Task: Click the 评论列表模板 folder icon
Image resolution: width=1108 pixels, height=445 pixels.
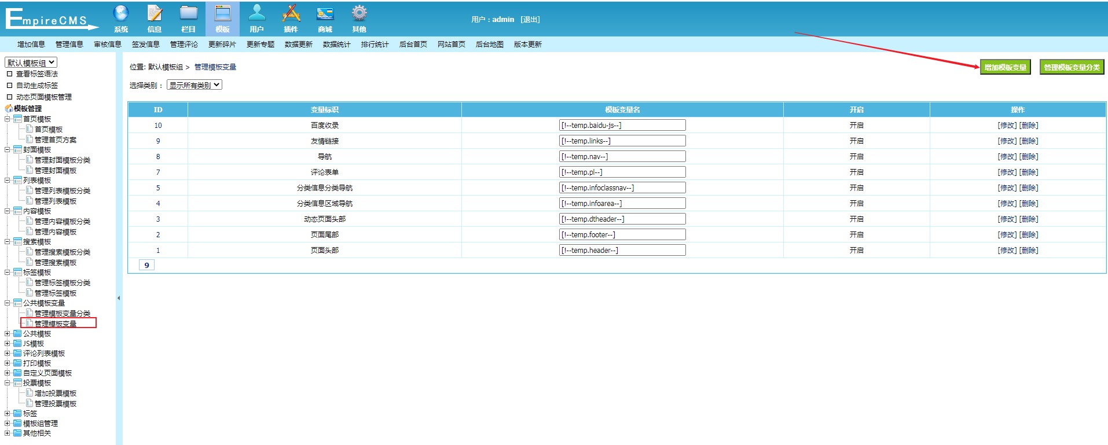Action: coord(17,353)
